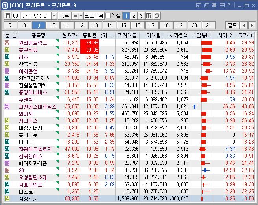This screenshot has width=258, height=205.
Task: Toggle the 예상 checkbox
Action: [x=108, y=16]
